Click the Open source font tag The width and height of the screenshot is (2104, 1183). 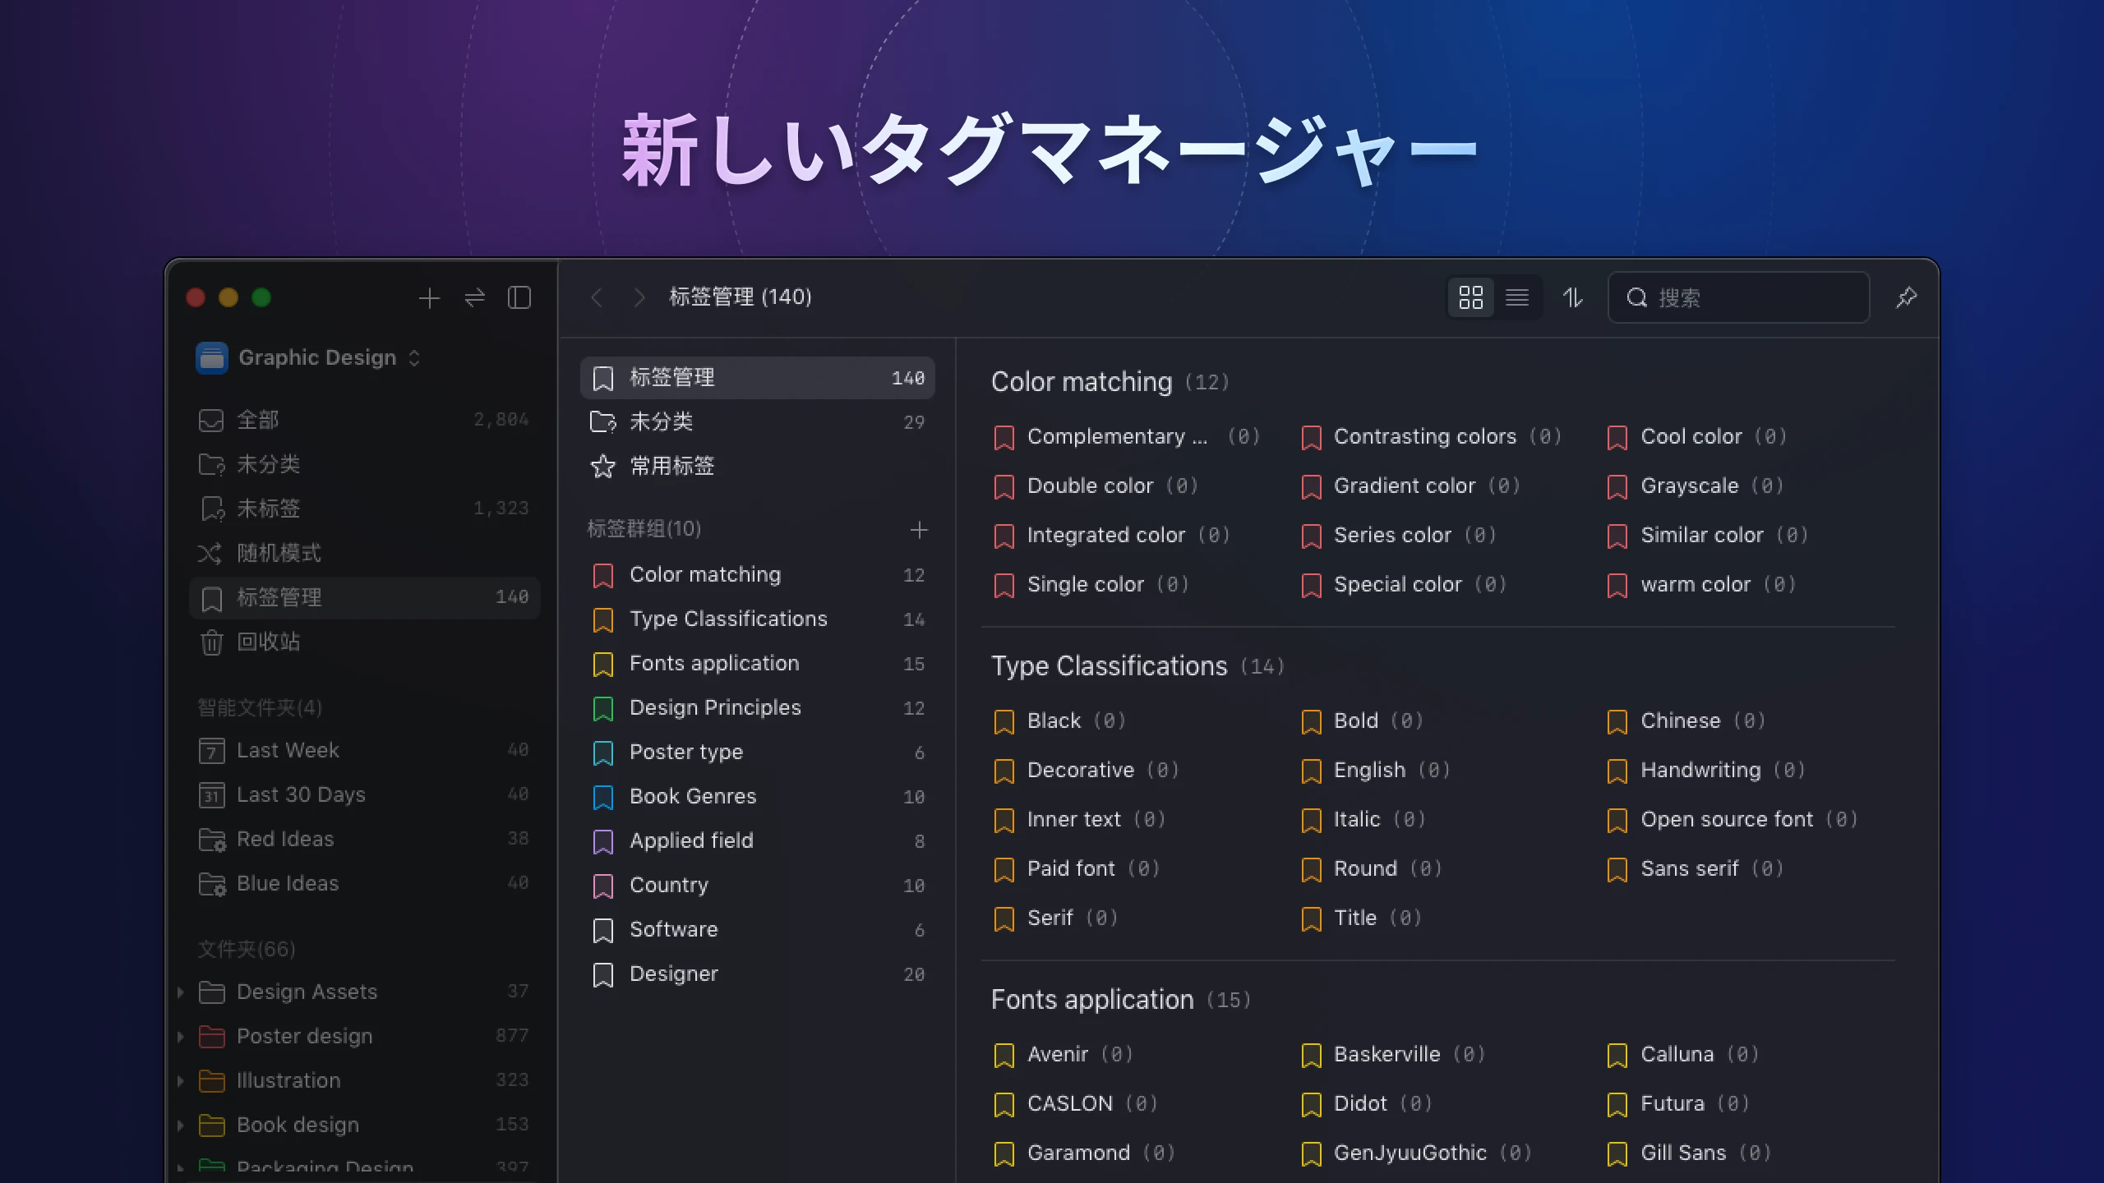[x=1733, y=820]
